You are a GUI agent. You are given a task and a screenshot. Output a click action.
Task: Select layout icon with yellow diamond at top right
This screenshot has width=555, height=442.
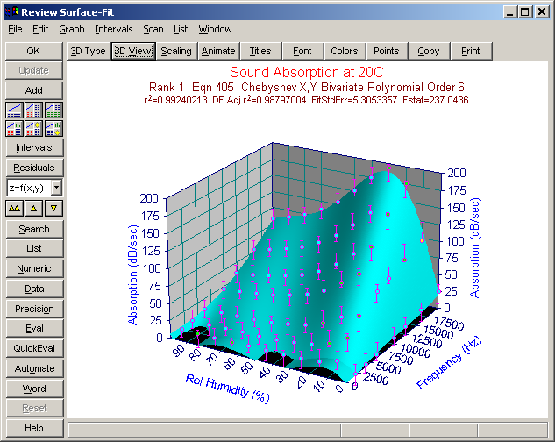pyautogui.click(x=34, y=128)
